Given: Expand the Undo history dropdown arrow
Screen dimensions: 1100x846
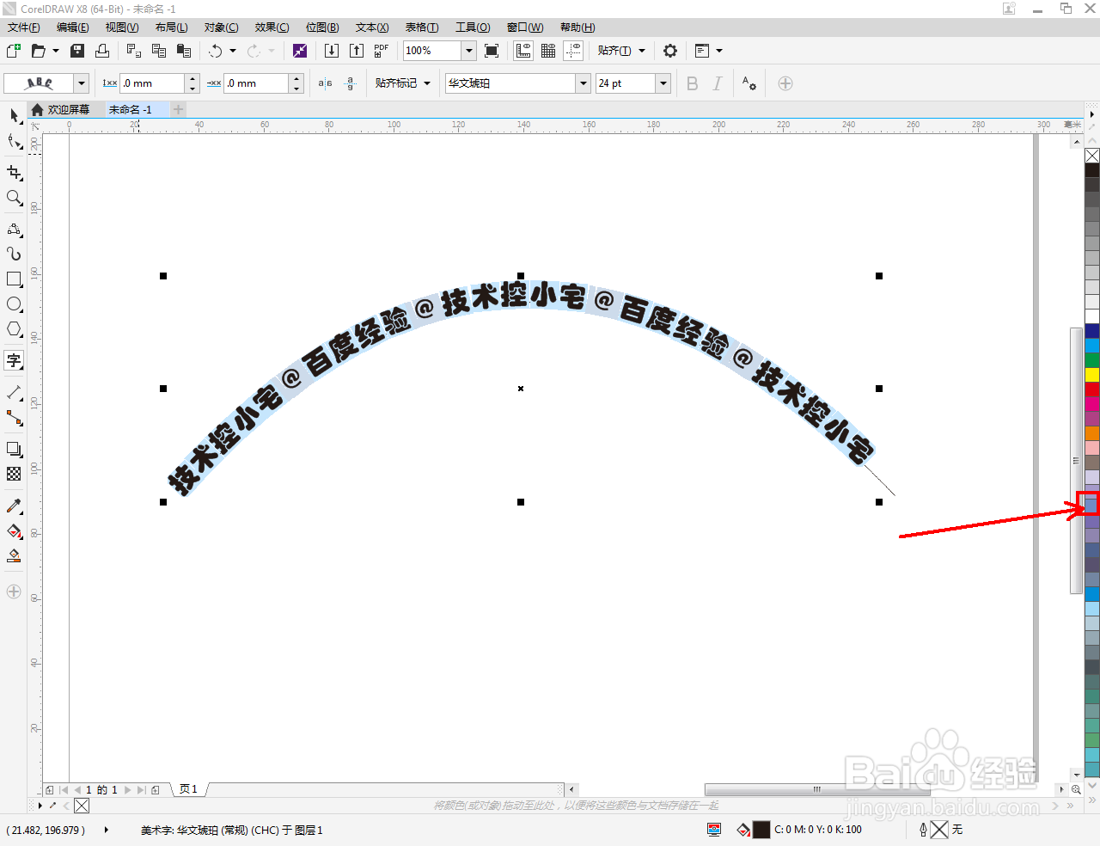Looking at the screenshot, I should coord(233,51).
